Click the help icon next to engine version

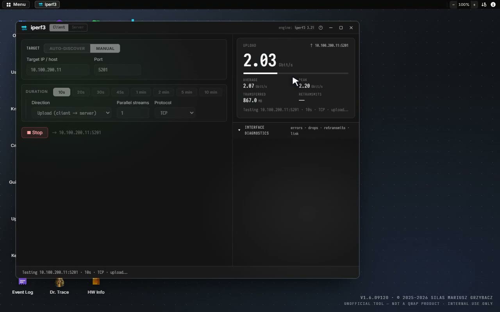pyautogui.click(x=321, y=28)
